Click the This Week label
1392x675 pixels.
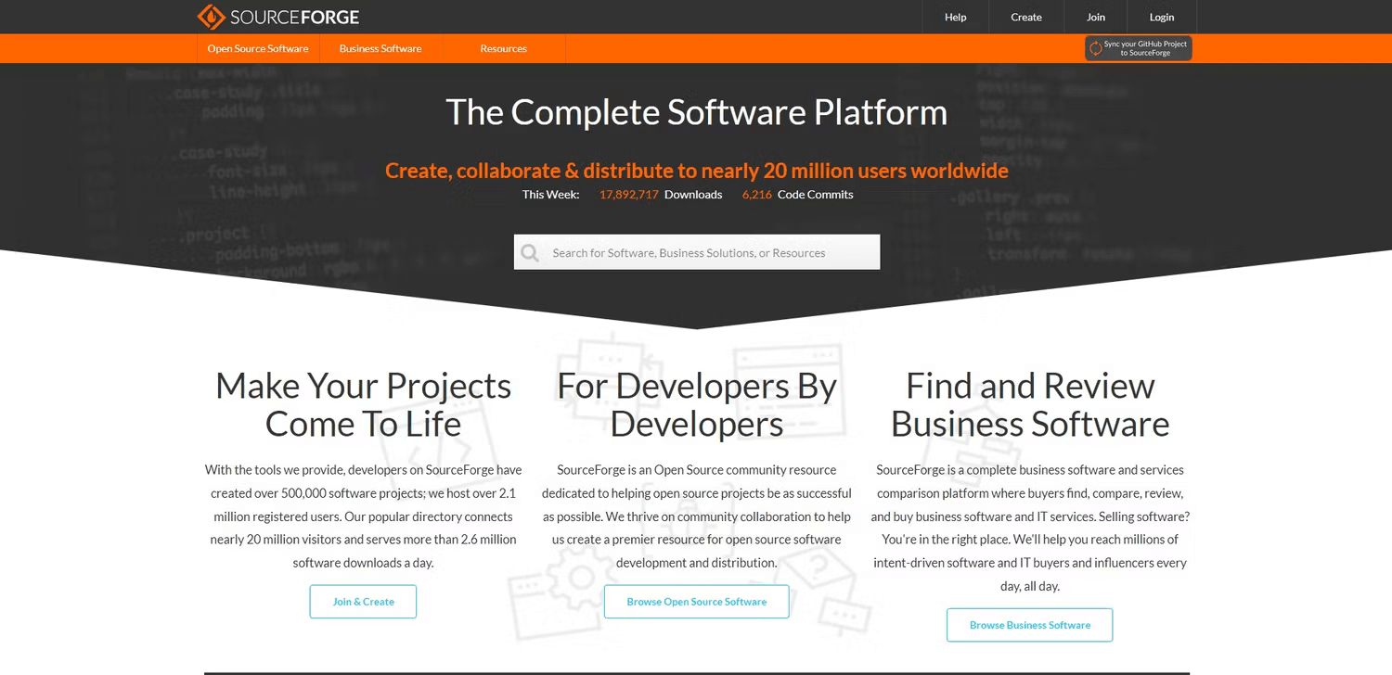tap(550, 195)
